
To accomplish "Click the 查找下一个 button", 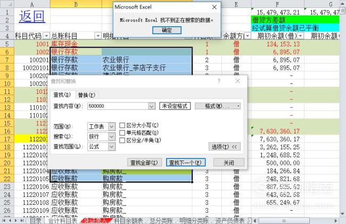I will pyautogui.click(x=186, y=163).
